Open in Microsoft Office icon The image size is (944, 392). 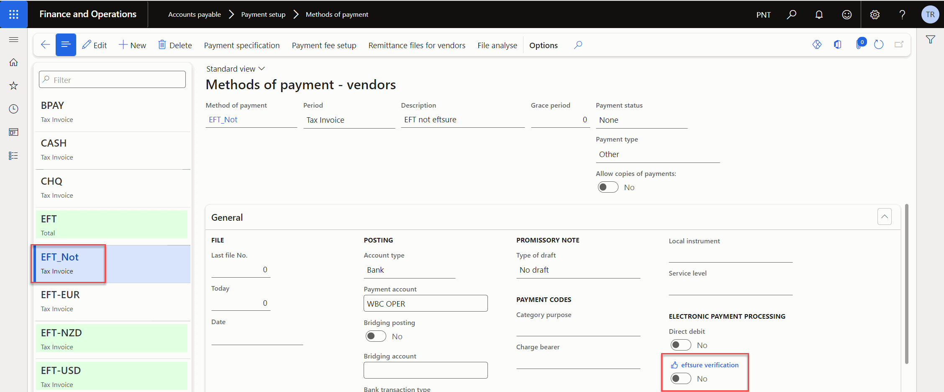[x=838, y=44]
